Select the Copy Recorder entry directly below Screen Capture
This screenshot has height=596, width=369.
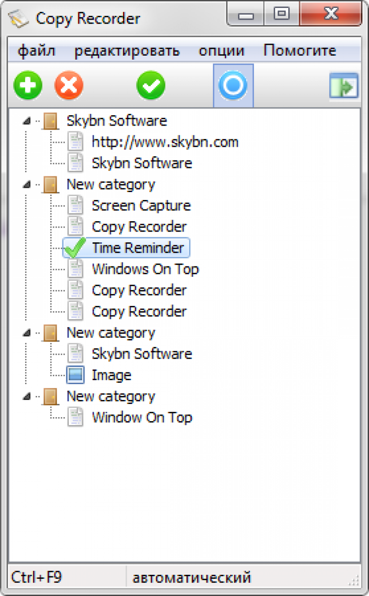point(139,227)
